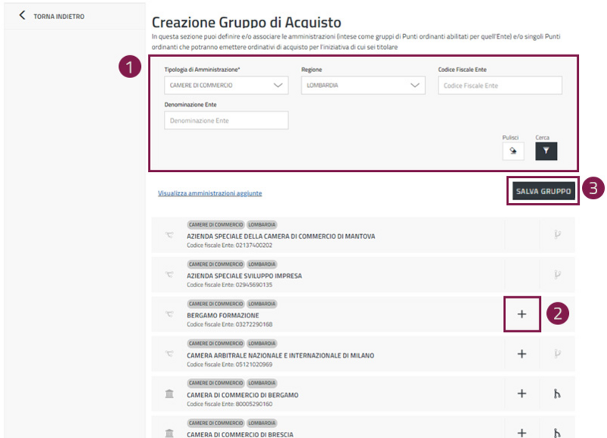
Task: Click the Codice Fiscale Ente input field
Action: click(x=499, y=86)
